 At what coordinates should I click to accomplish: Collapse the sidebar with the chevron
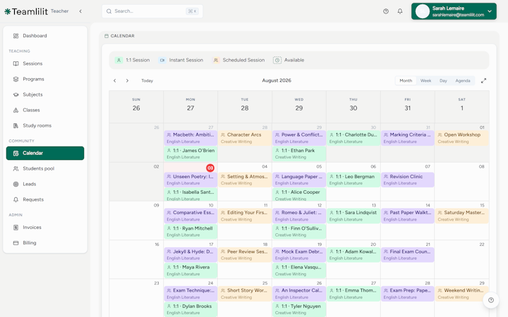pyautogui.click(x=80, y=11)
